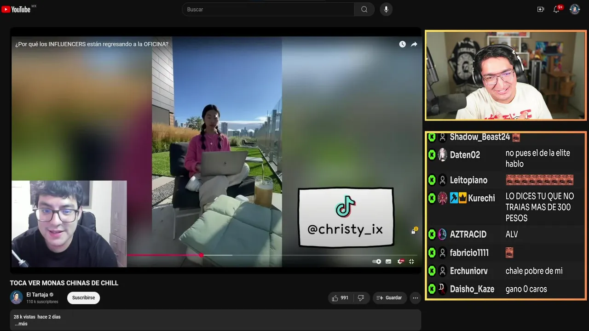Click the Buscar search field

(x=268, y=9)
